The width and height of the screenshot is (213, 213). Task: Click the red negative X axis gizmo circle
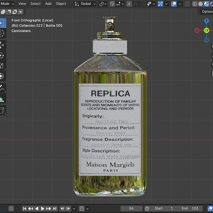197,31
